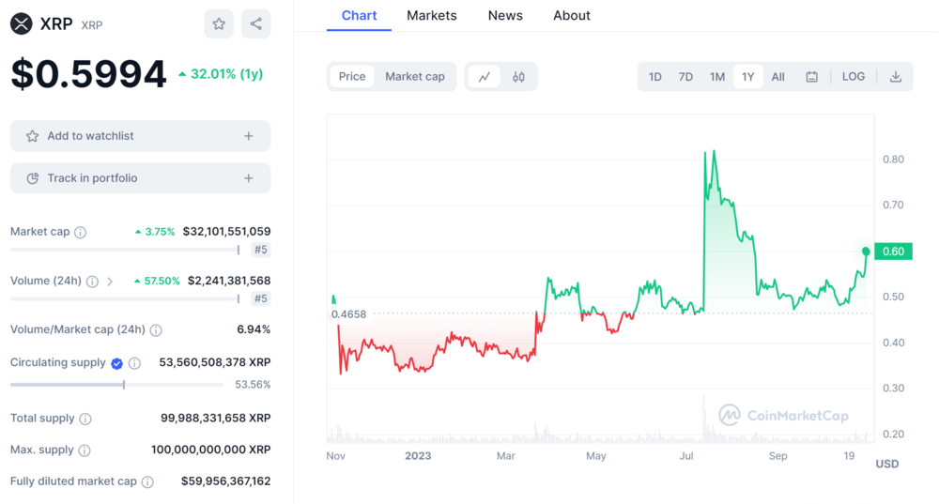Click the verified badge by Circulating supply
The height and width of the screenshot is (504, 939).
(117, 363)
